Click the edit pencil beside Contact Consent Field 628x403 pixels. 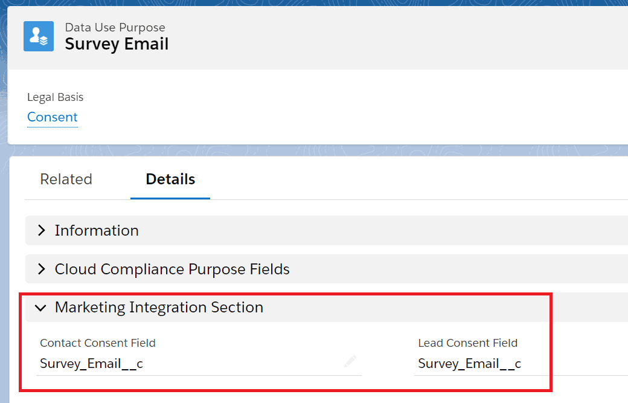coord(350,361)
